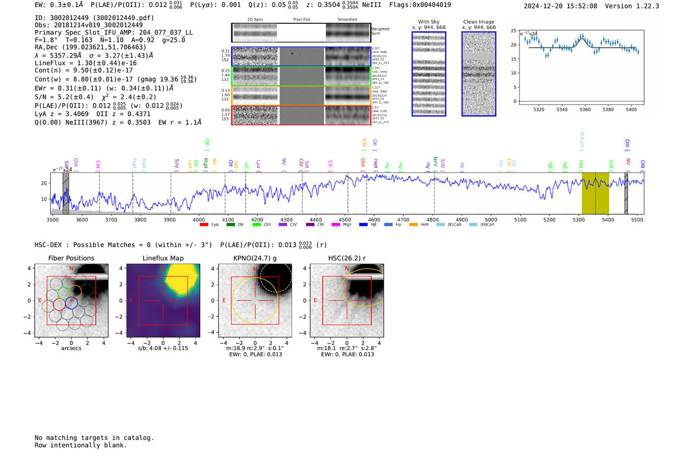Click the Q(0.00) NeIII(3967) line
This screenshot has width=694, height=472.
118,122
